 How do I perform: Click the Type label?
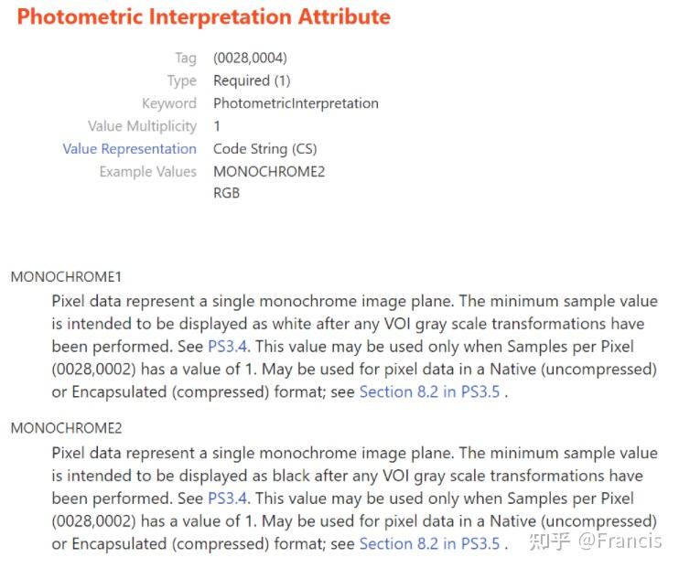pos(182,81)
